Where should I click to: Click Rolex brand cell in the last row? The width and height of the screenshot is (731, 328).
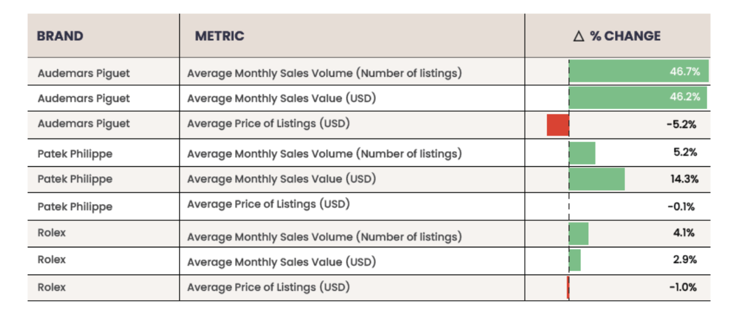(x=52, y=287)
